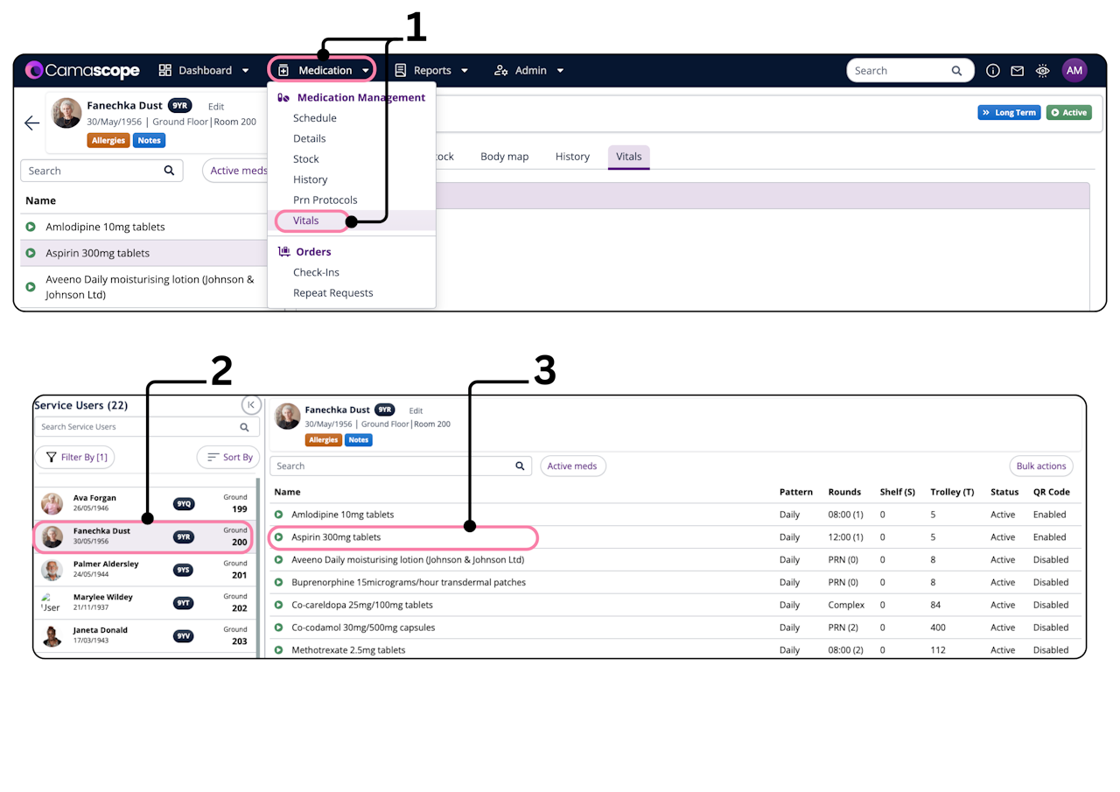Viewport: 1120px width, 792px height.
Task: Choose Stock in the Medication menu
Action: (306, 159)
